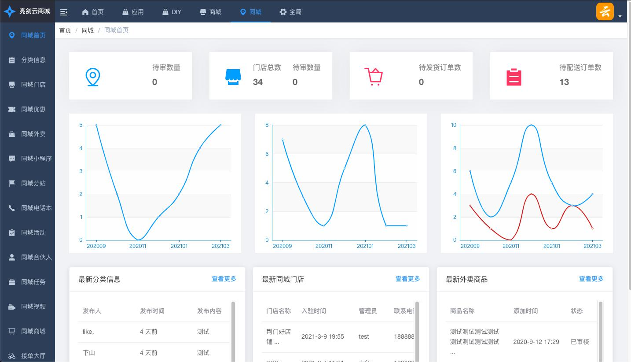631x362 pixels.
Task: Click scrollbar in 最新外卖商品 table
Action: coord(601,331)
